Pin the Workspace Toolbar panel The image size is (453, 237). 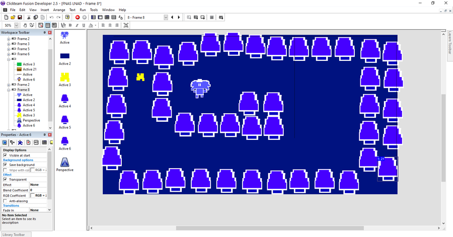pyautogui.click(x=44, y=33)
